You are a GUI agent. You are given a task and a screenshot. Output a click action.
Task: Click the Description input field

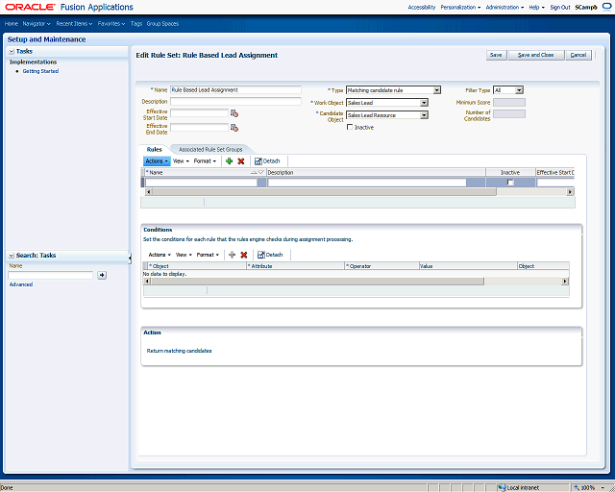pos(235,101)
